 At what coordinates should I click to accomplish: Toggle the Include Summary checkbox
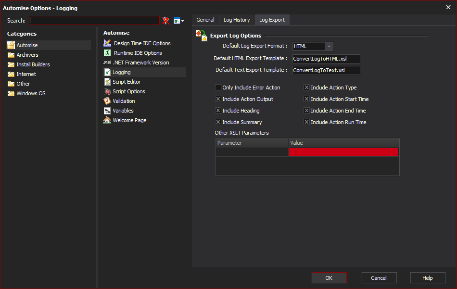point(218,122)
